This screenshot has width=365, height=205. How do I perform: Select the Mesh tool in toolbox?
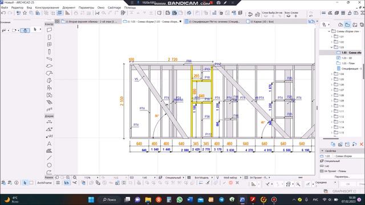tap(49, 102)
